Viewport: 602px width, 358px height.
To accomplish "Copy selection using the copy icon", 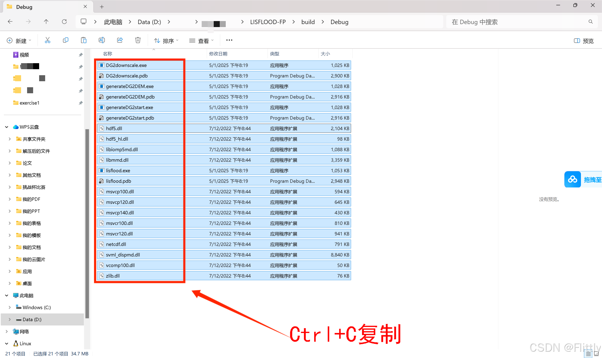I will coord(66,40).
